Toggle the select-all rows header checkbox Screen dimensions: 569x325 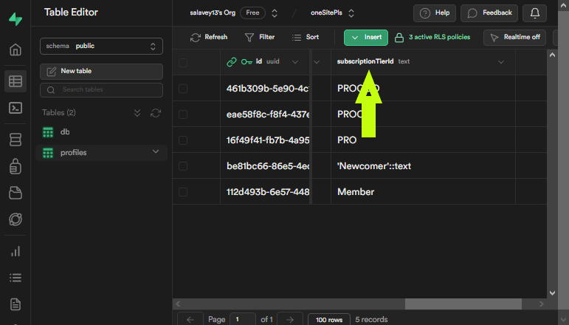pos(183,62)
